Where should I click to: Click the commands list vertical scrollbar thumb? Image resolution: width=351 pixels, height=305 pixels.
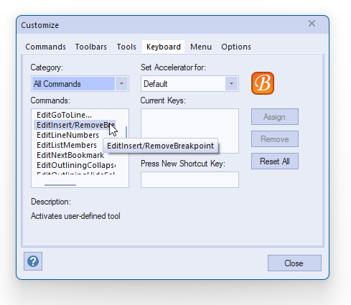coord(126,132)
